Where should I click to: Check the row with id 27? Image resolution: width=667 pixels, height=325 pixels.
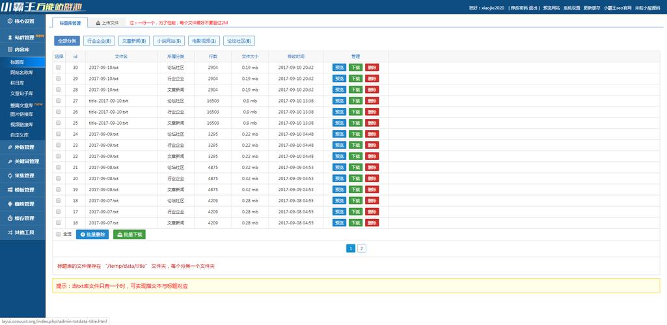59,101
